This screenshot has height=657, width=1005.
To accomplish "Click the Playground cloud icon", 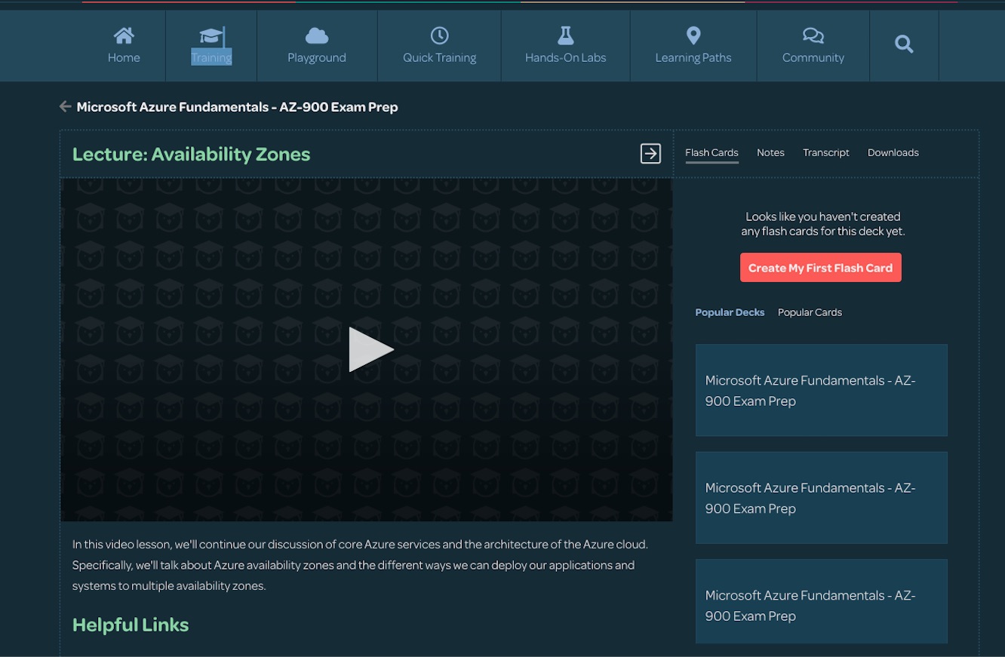I will (316, 35).
